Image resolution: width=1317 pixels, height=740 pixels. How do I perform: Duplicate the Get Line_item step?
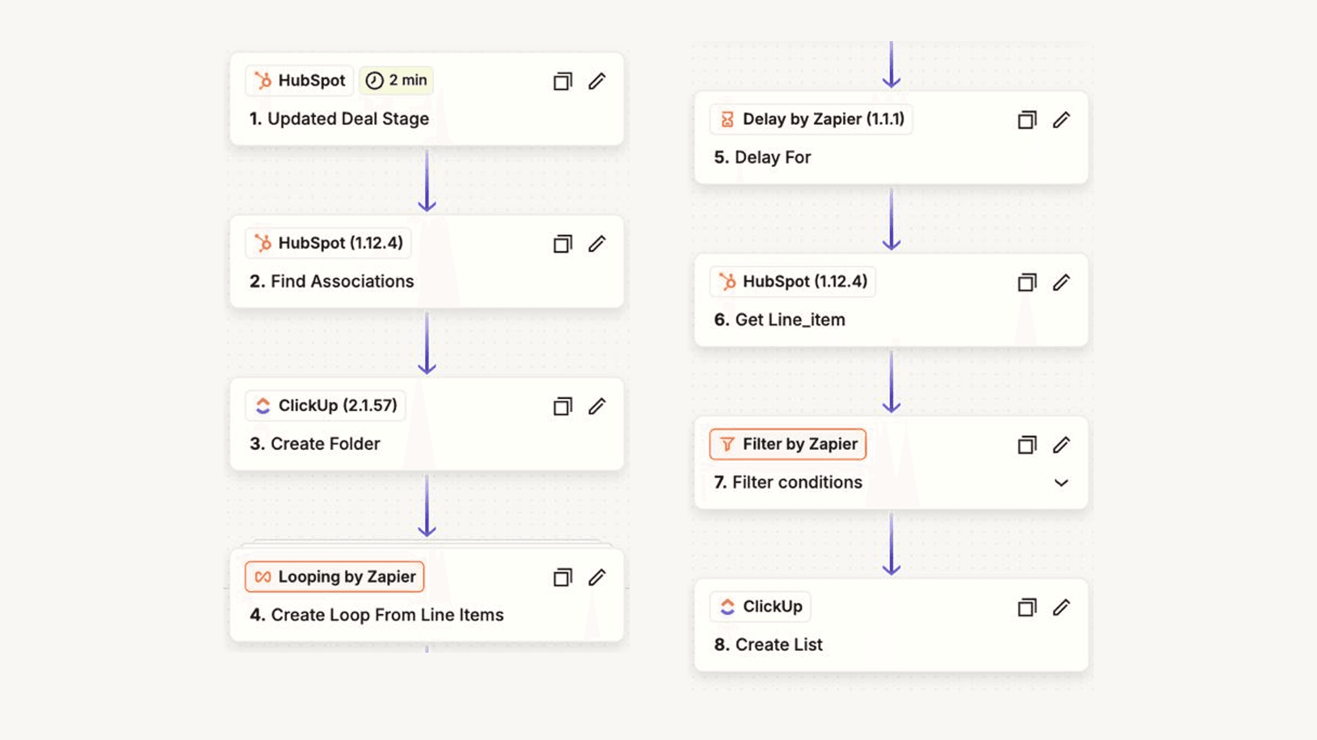[1027, 282]
